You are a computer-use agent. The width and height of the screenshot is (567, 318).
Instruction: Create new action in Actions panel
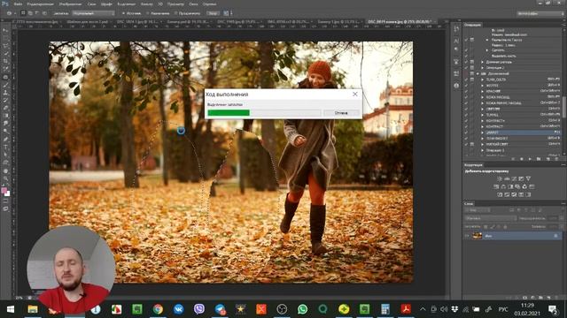coord(548,159)
